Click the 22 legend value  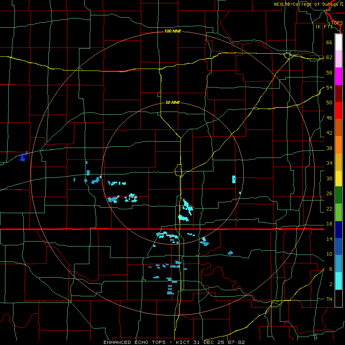point(329,209)
